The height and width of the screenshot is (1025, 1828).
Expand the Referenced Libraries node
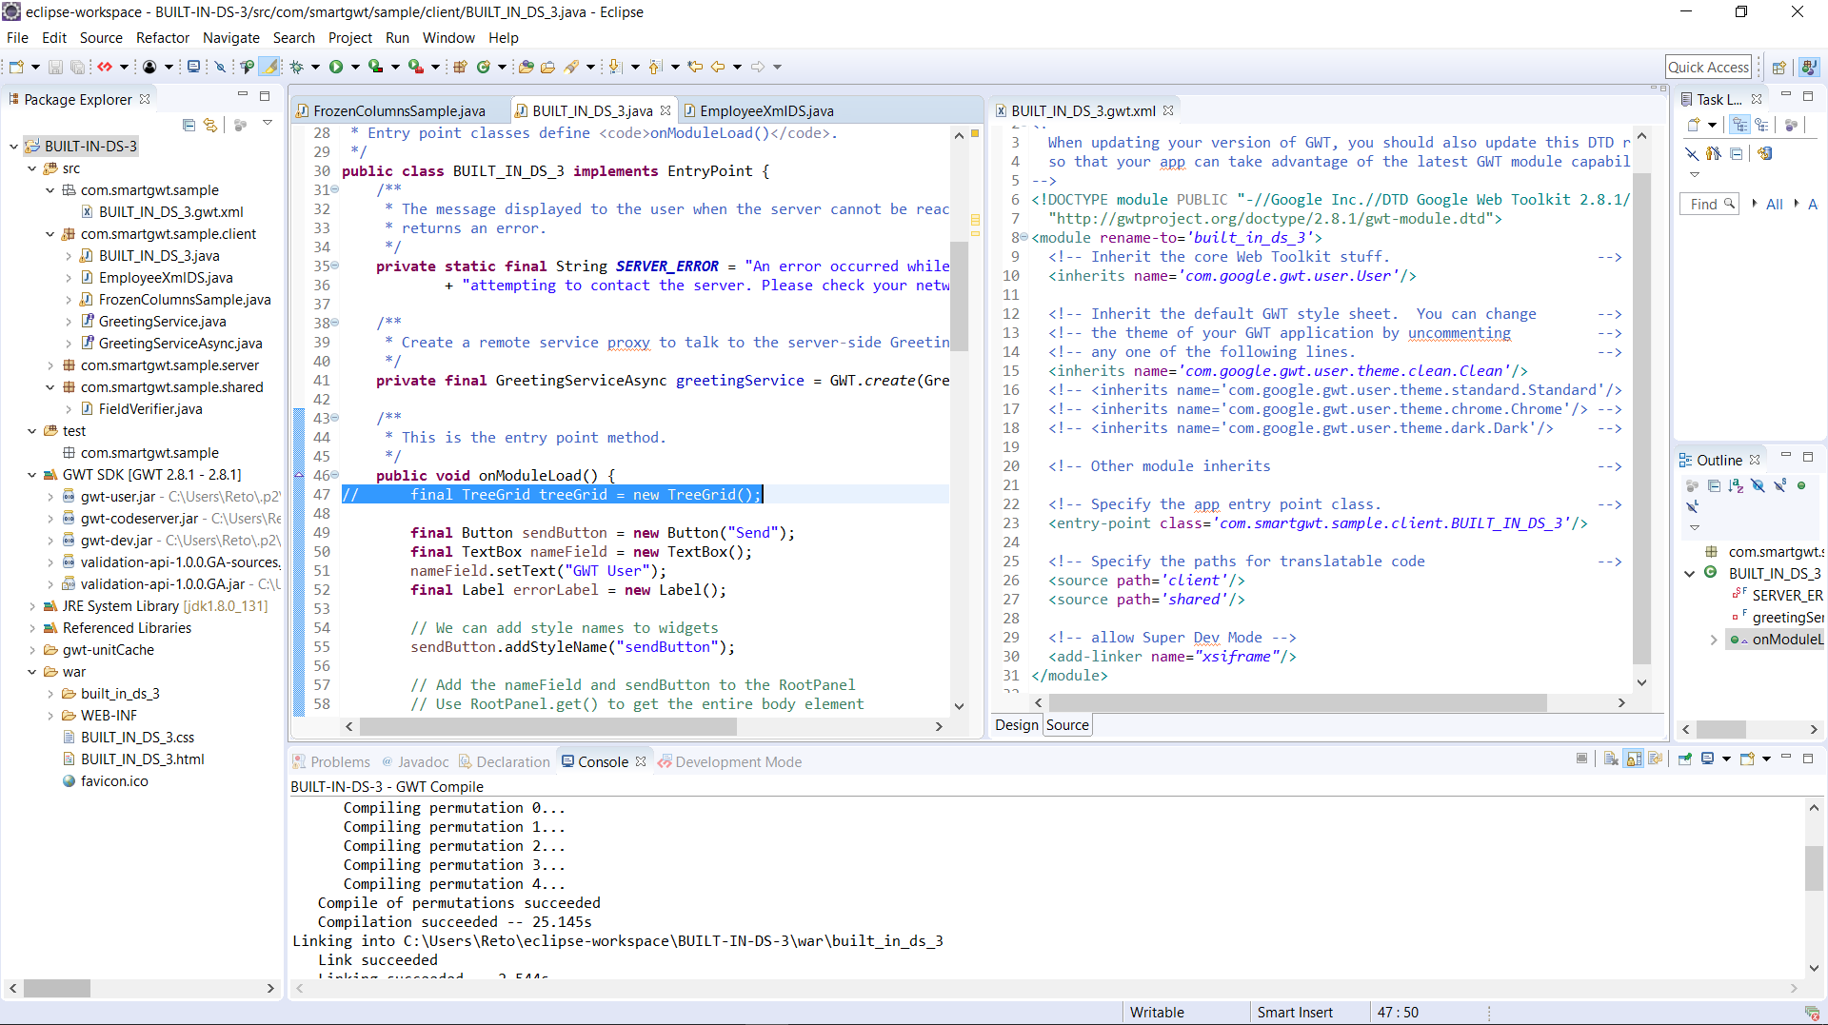[x=31, y=628]
